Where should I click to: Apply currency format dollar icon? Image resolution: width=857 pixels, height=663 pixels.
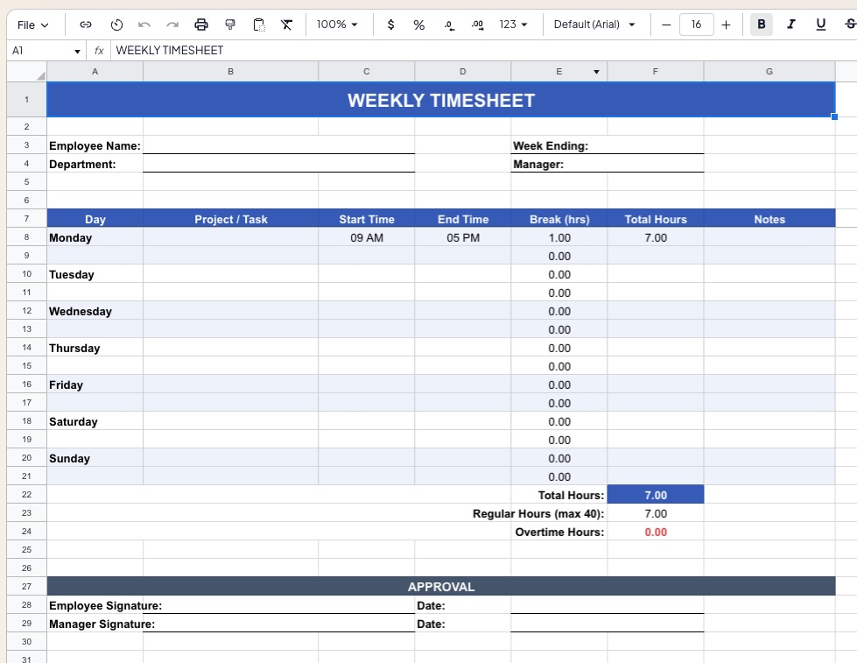point(390,25)
